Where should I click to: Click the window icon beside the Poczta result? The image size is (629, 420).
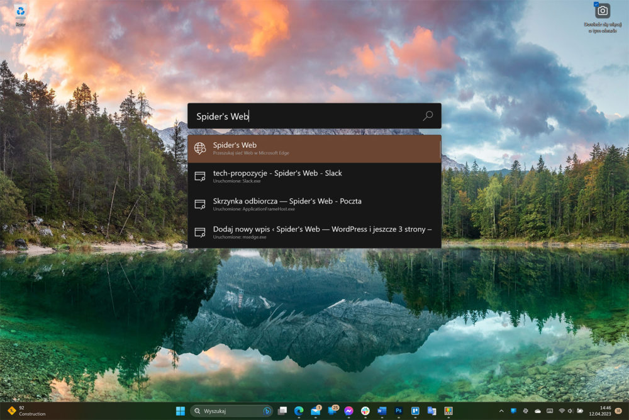coord(200,205)
